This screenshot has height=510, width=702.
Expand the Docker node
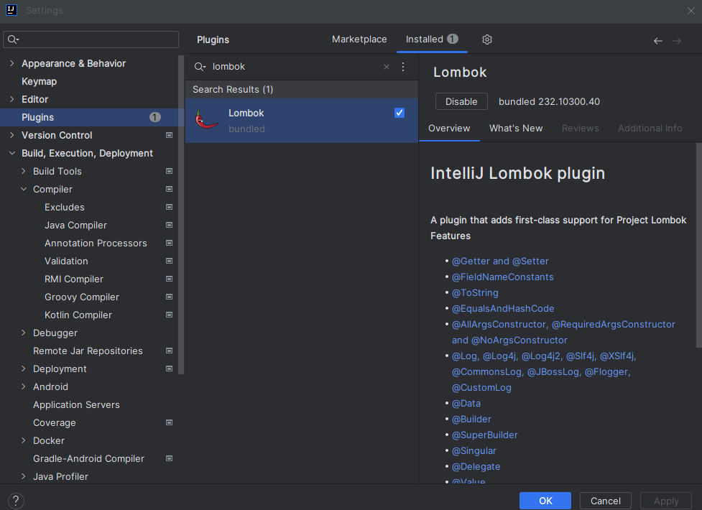coord(23,440)
